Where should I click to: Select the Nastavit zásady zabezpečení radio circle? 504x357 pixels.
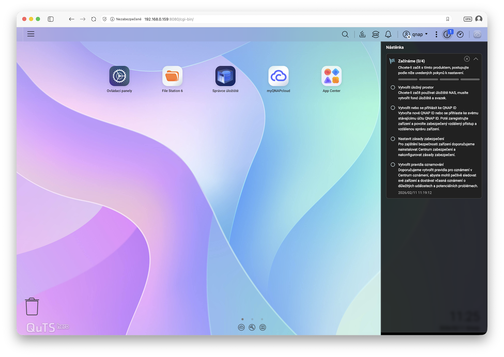click(x=393, y=139)
